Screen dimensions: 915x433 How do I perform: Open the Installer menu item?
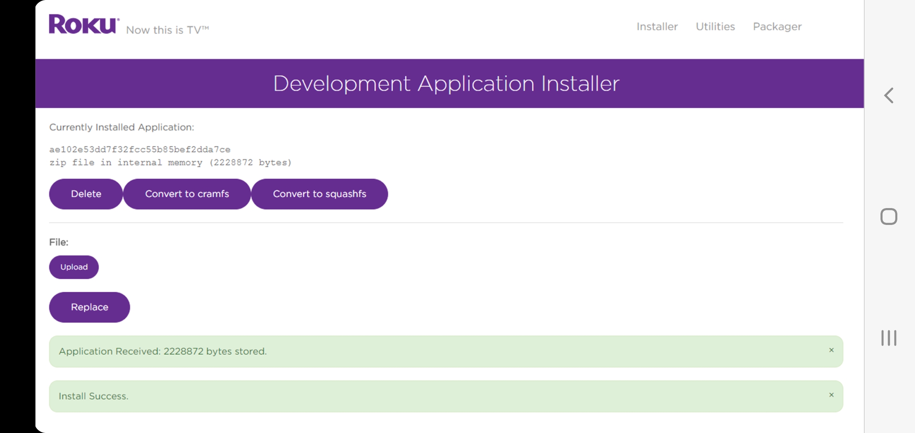pos(657,26)
